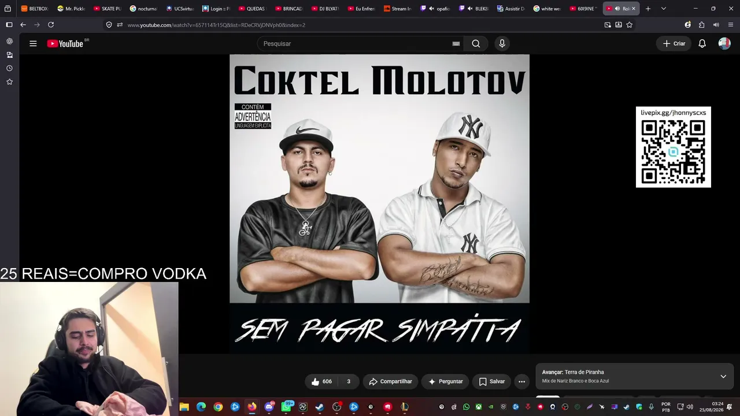Image resolution: width=740 pixels, height=416 pixels.
Task: Bookmark this page with the star
Action: tap(630, 25)
